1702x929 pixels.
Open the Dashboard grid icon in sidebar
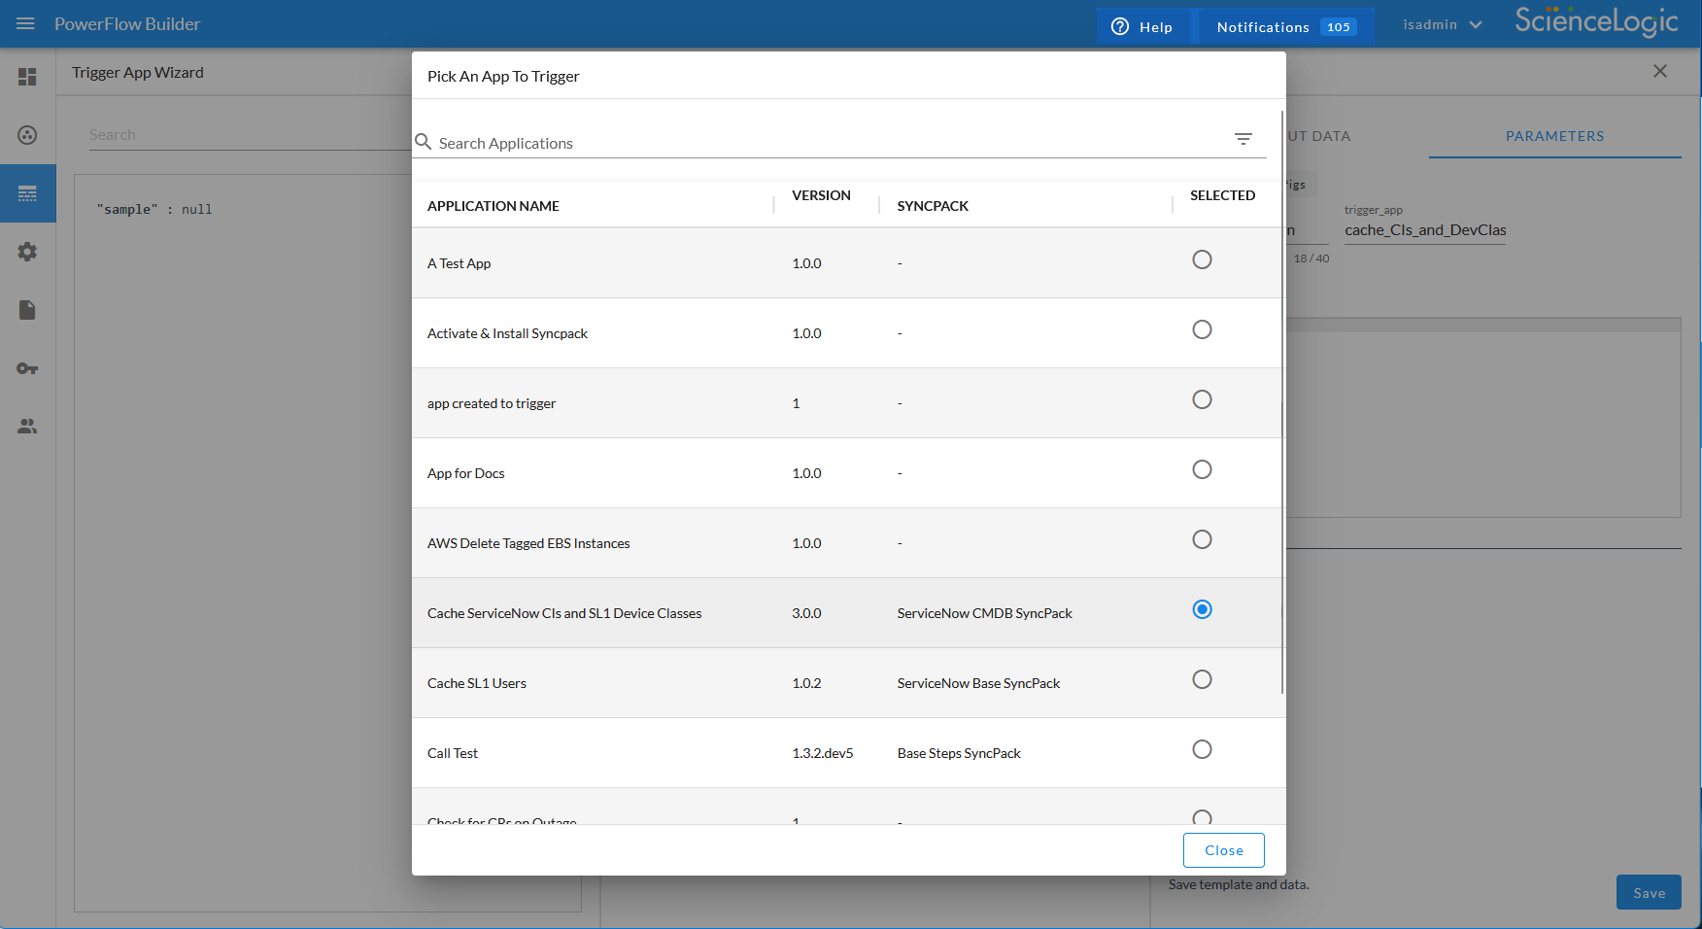click(x=27, y=77)
